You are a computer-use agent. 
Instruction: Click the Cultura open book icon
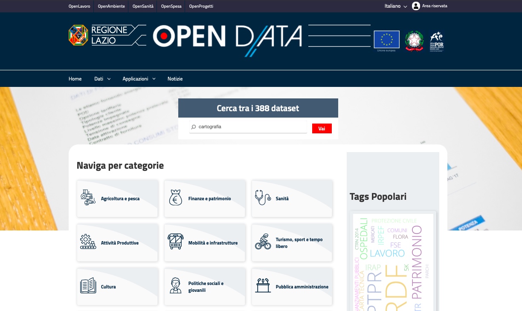88,285
